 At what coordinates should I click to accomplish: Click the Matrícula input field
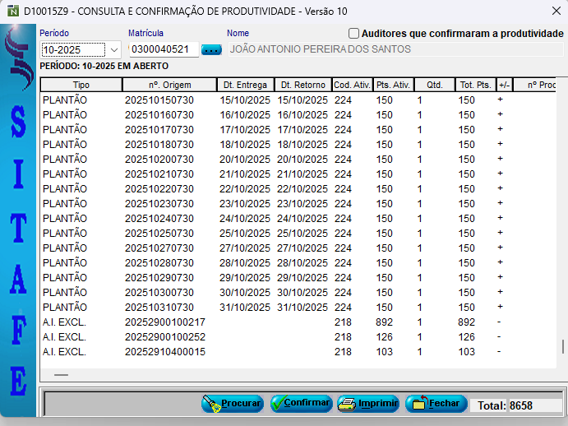(x=163, y=49)
